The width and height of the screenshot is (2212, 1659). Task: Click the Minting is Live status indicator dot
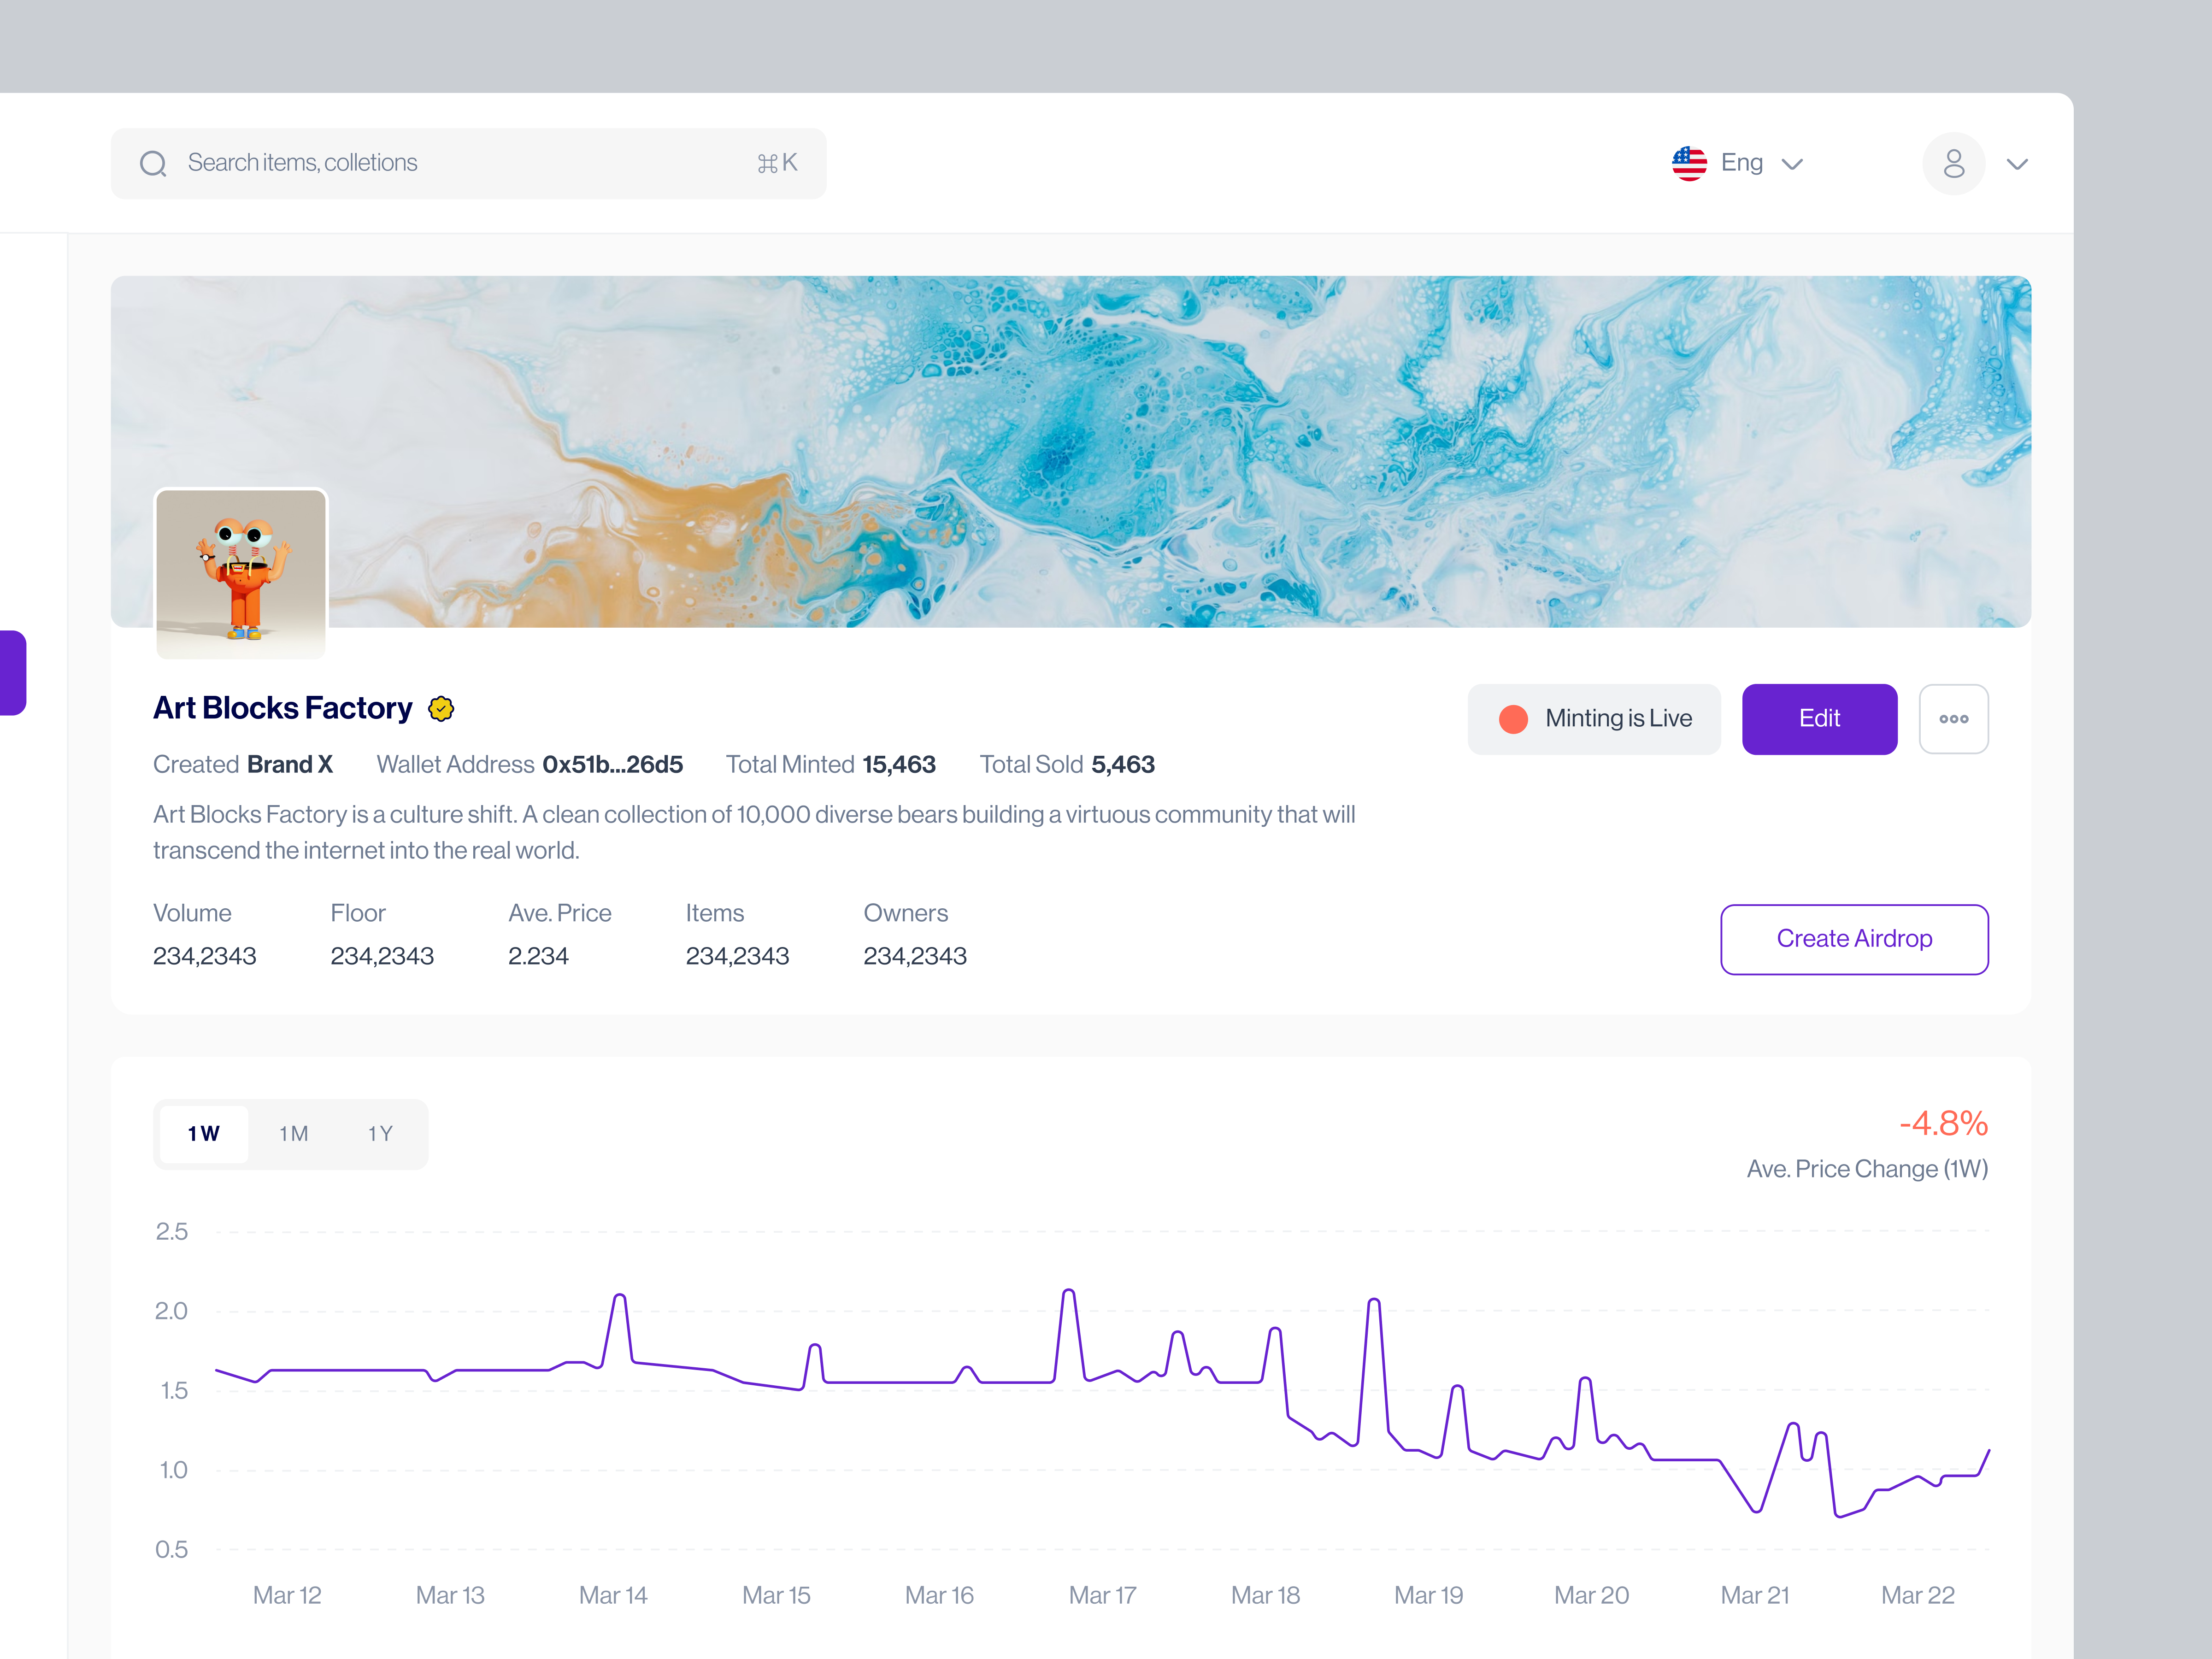(1513, 718)
